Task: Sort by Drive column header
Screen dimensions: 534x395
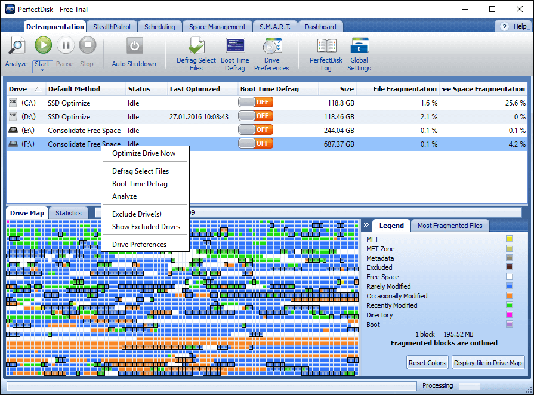Action: (25, 89)
